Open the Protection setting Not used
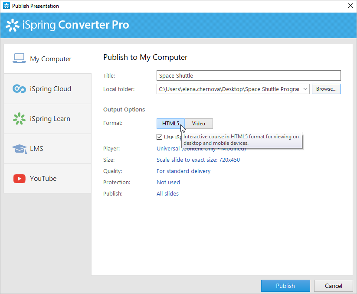The width and height of the screenshot is (357, 294). [x=168, y=183]
